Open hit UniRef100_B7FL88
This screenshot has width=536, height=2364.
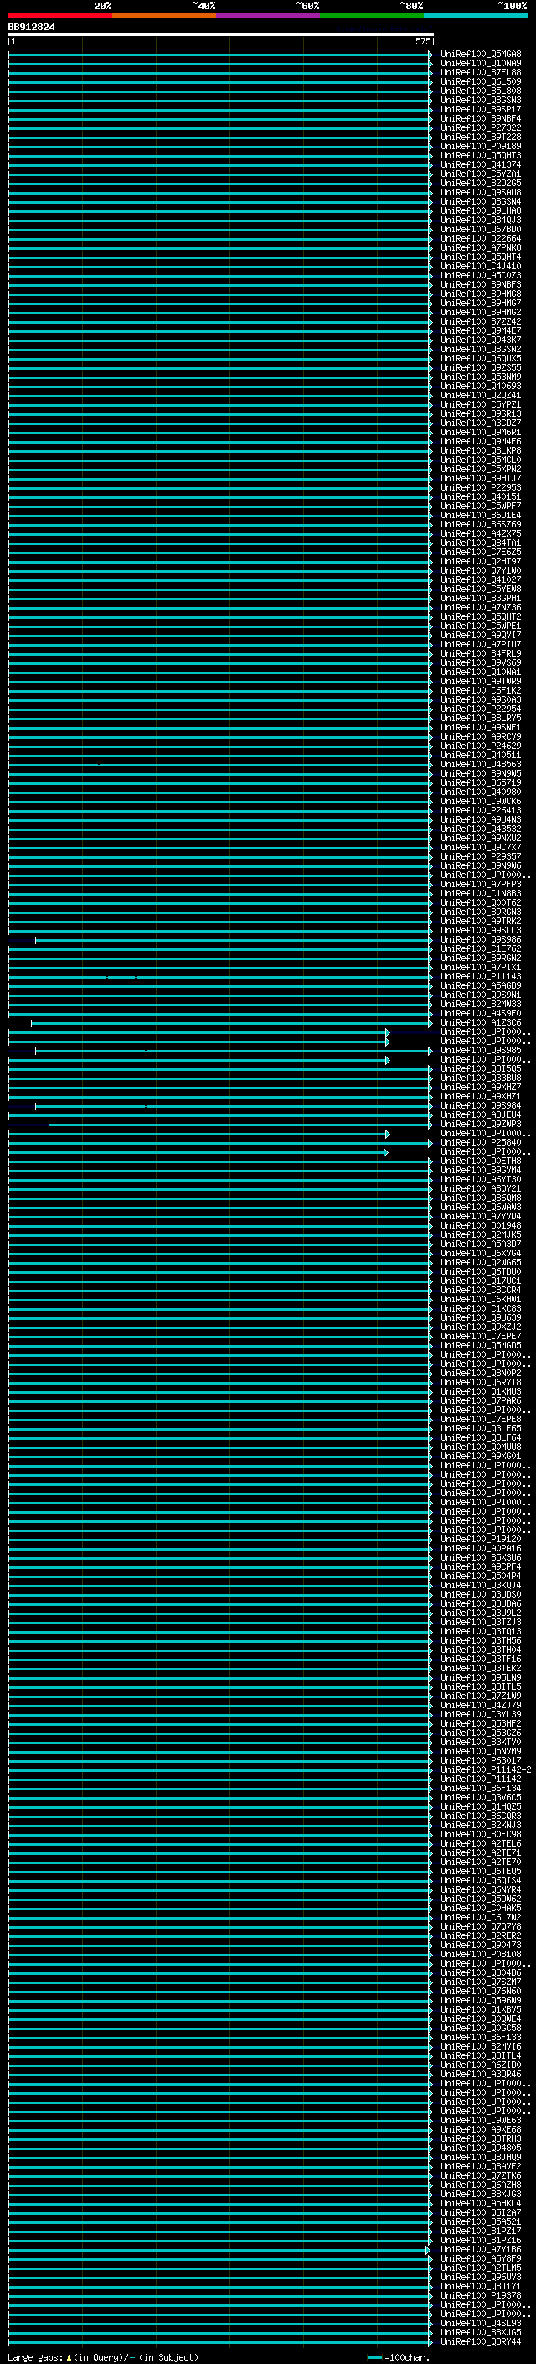pos(481,72)
